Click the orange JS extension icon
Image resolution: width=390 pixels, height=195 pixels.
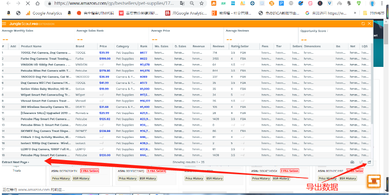click(214, 3)
